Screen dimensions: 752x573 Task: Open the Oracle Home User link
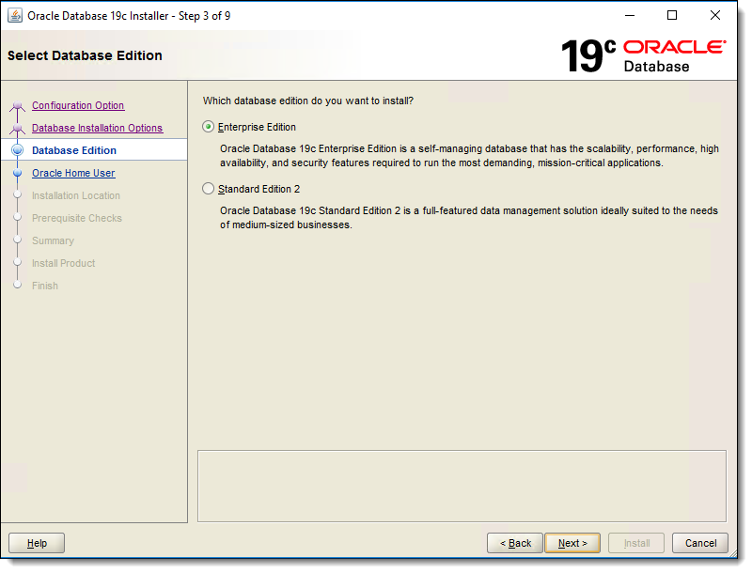pos(73,173)
